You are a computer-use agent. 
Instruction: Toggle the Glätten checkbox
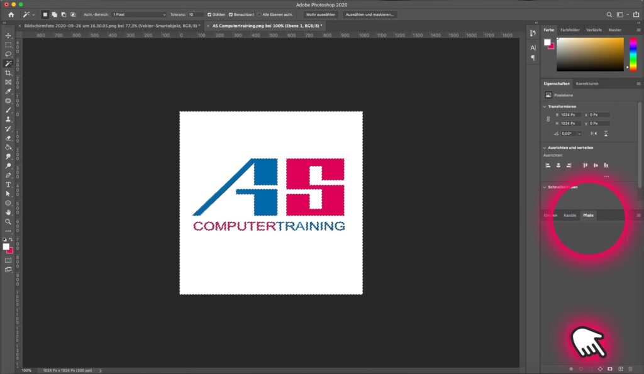tap(210, 14)
